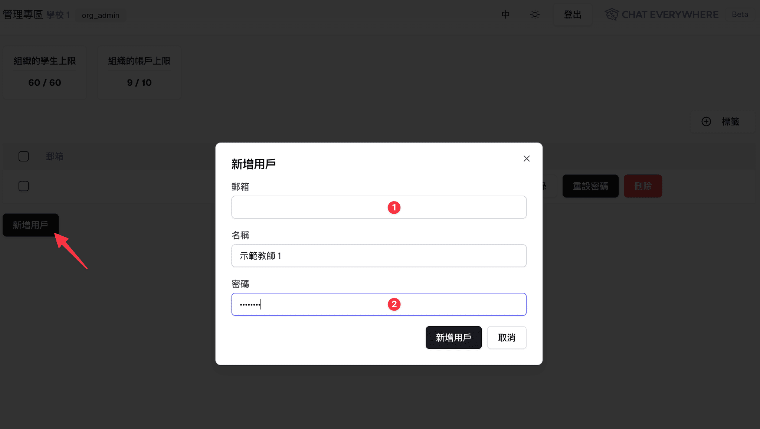Click the 組織的帳戶上限 9 / 10 card
The width and height of the screenshot is (760, 429).
pyautogui.click(x=139, y=72)
